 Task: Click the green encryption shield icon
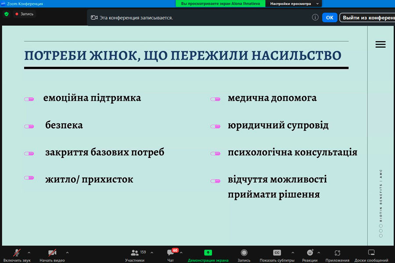pyautogui.click(x=6, y=14)
